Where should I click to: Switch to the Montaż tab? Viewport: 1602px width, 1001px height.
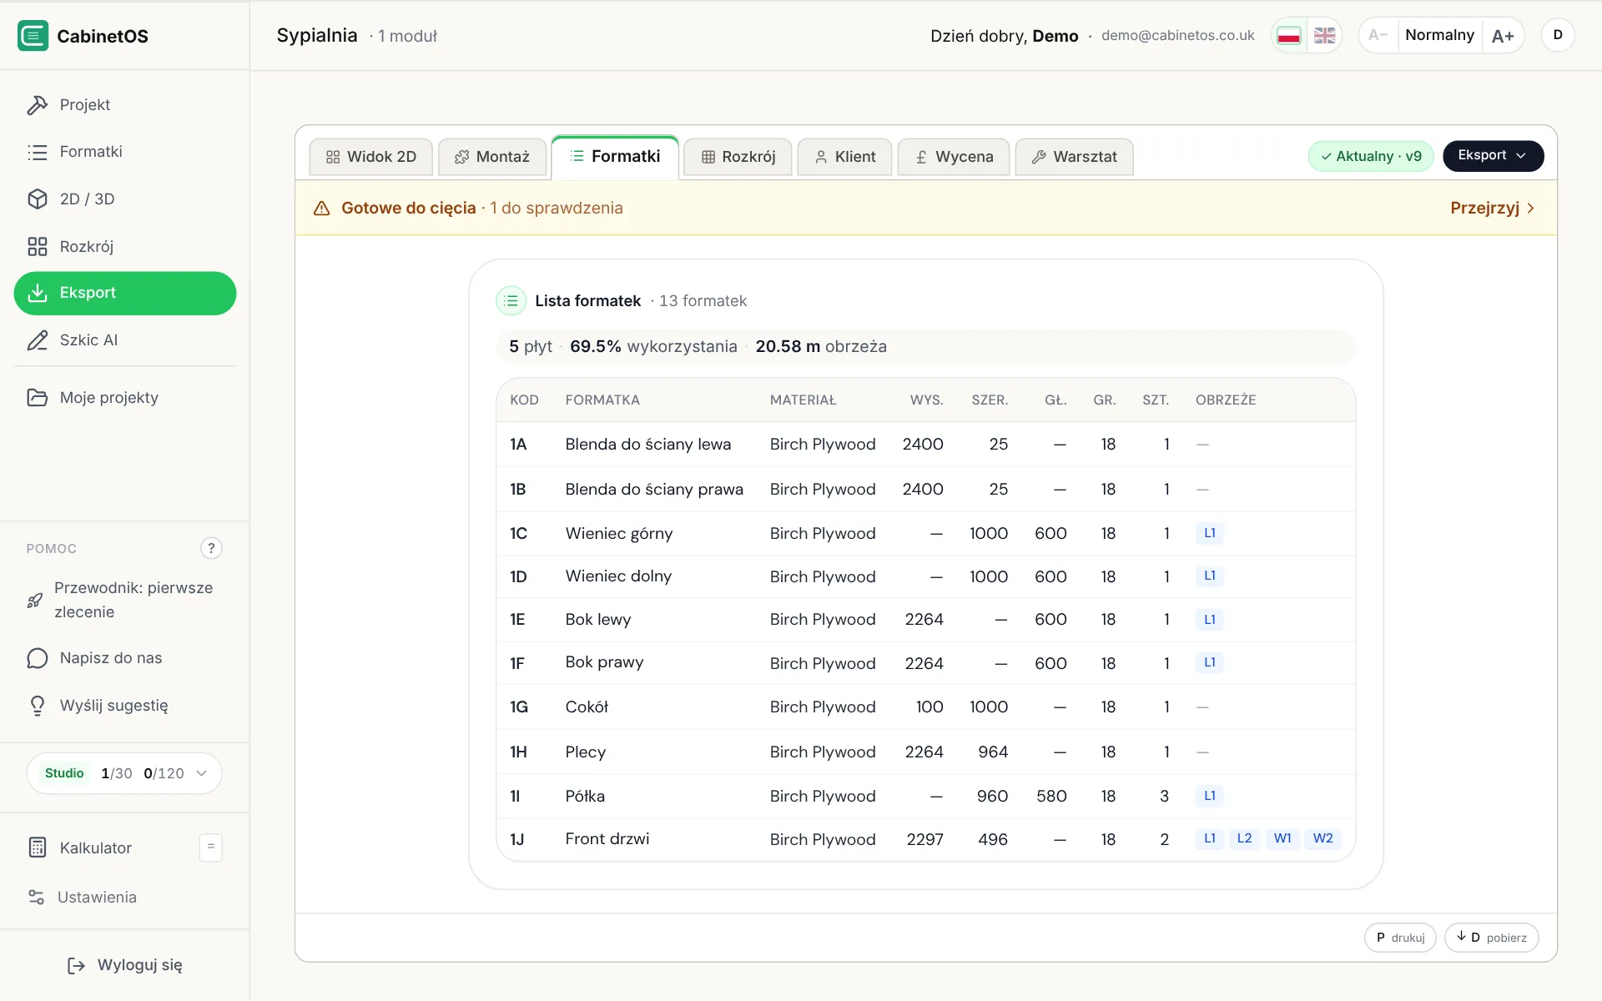(x=492, y=157)
